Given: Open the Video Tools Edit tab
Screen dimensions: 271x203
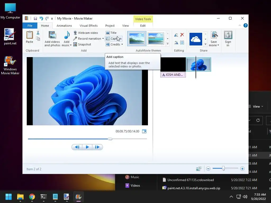Looking at the screenshot, I should click(143, 26).
